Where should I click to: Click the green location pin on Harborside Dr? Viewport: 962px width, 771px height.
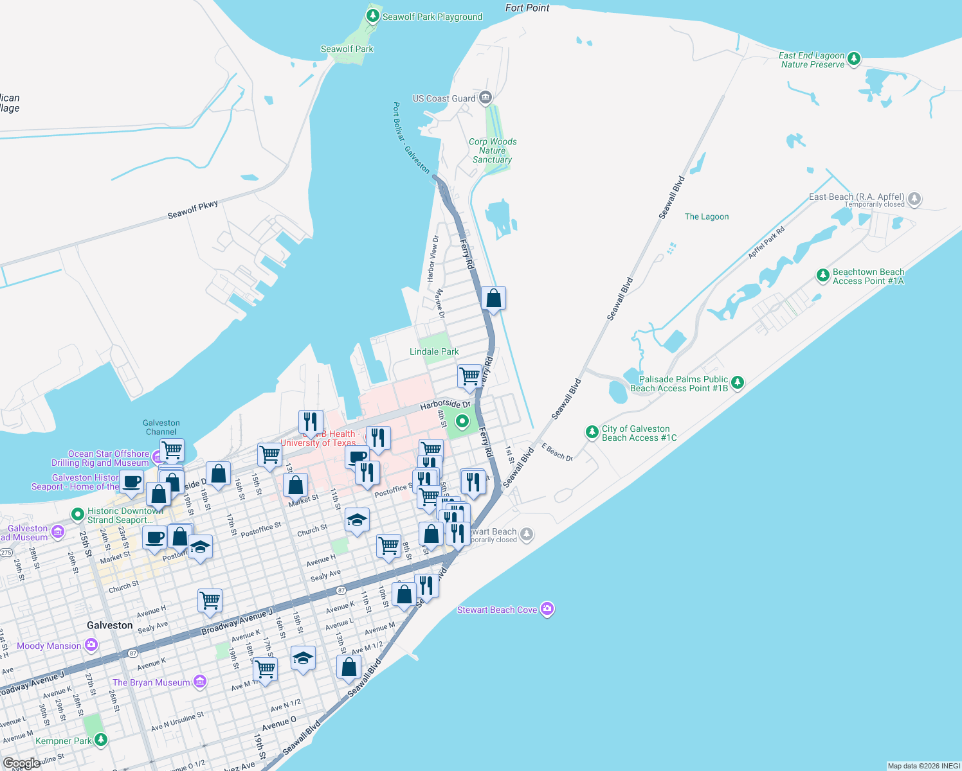pos(462,422)
